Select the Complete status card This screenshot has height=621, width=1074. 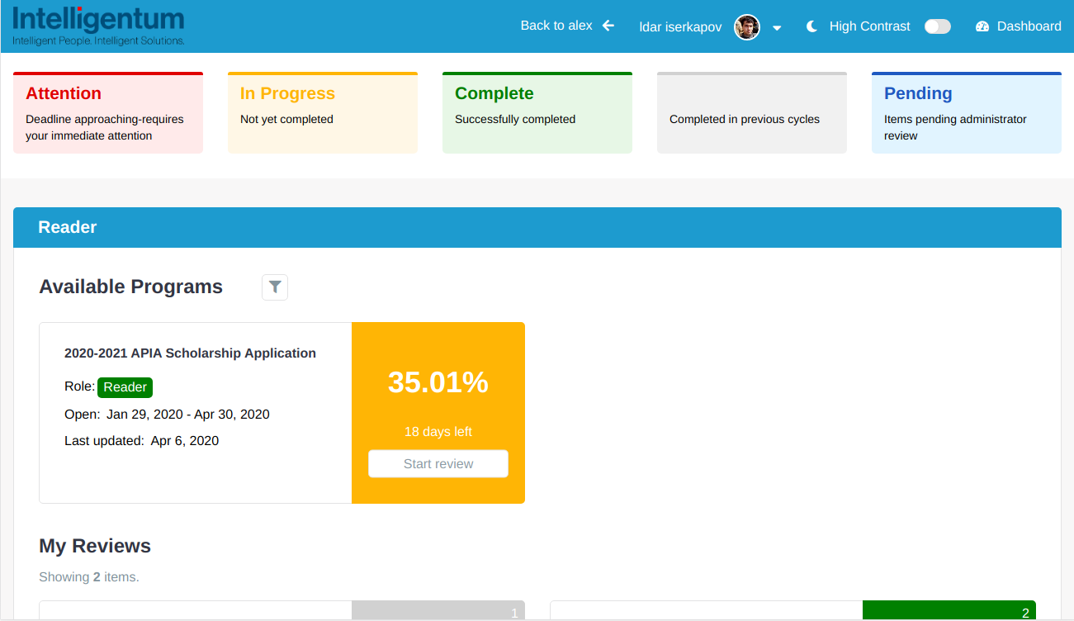coord(537,113)
